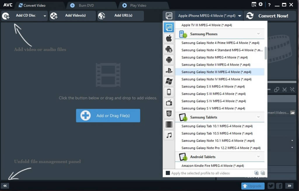Open the Samsung devices category icon
The image size is (299, 191).
tap(169, 49)
